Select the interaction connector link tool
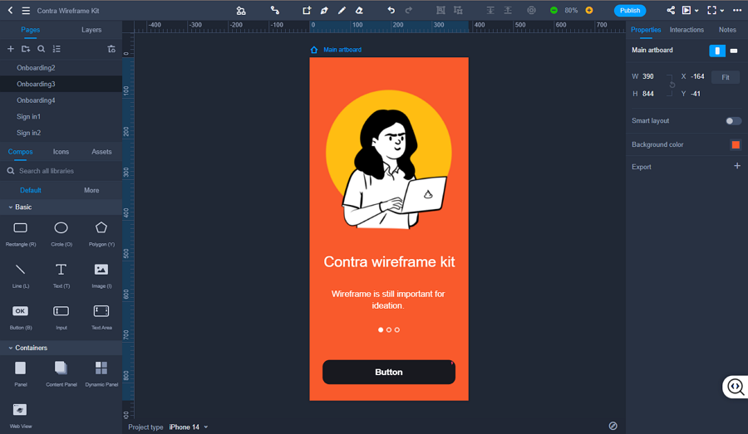The height and width of the screenshot is (434, 748). [275, 10]
